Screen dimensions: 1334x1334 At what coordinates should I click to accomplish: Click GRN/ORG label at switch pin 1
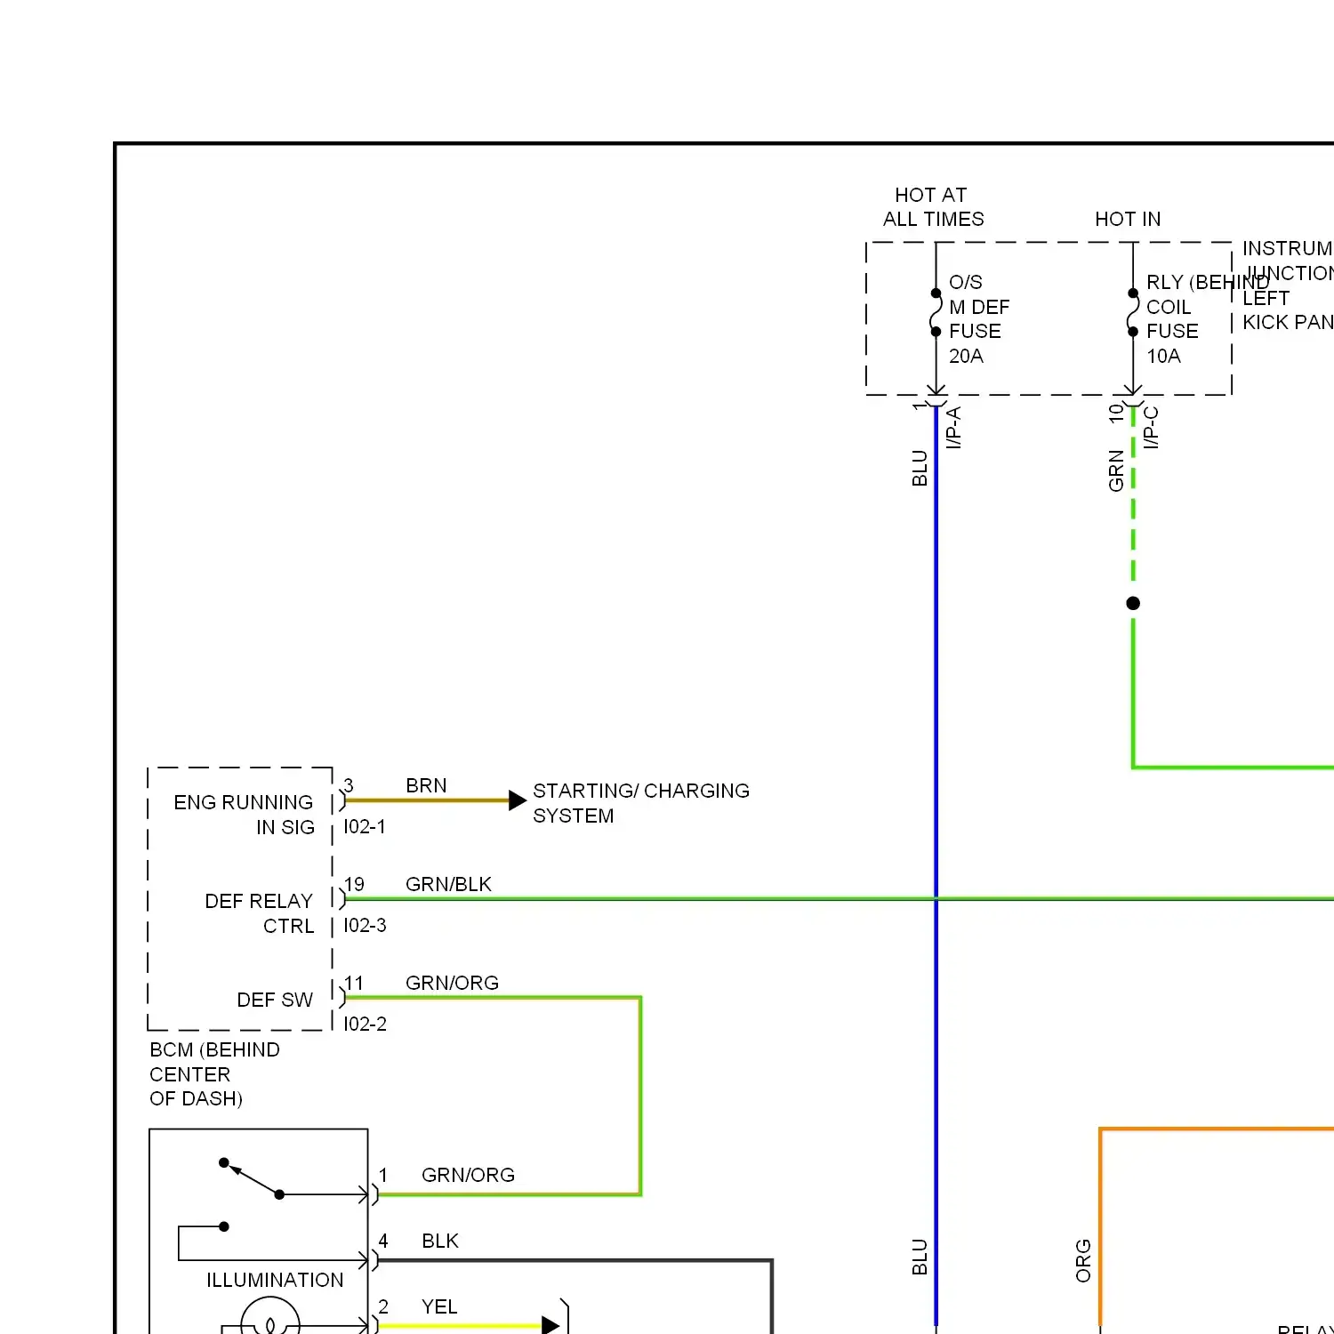pos(468,1176)
